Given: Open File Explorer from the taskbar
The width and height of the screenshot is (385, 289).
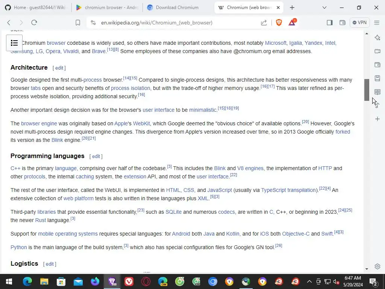Looking at the screenshot, I should (44, 281).
